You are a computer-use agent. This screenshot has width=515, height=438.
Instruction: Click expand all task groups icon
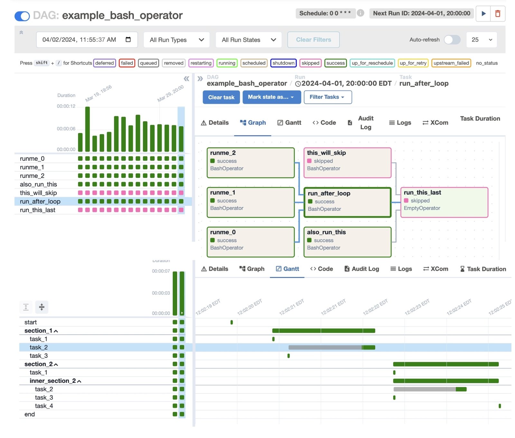point(26,307)
